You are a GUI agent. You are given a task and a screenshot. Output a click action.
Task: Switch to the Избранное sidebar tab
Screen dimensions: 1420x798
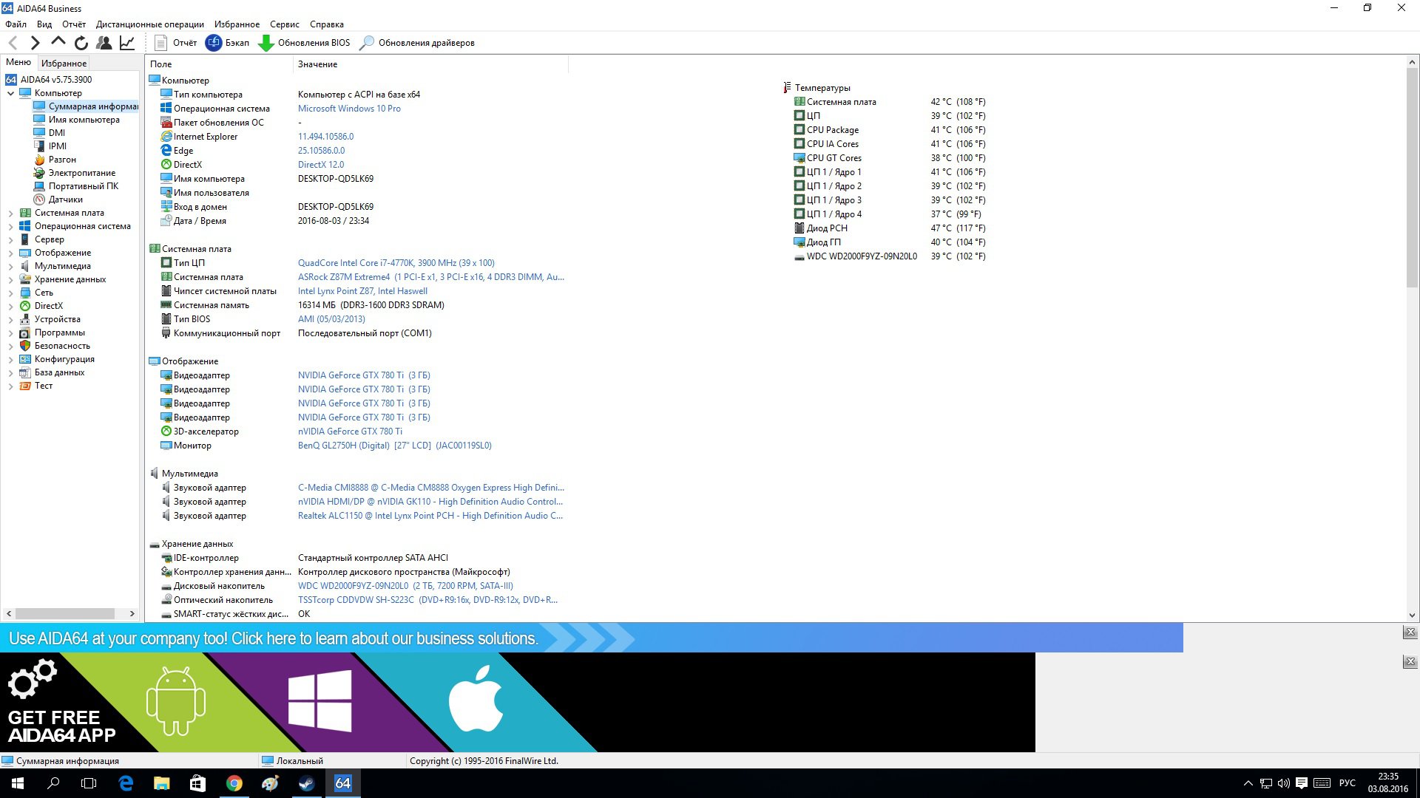click(x=64, y=63)
